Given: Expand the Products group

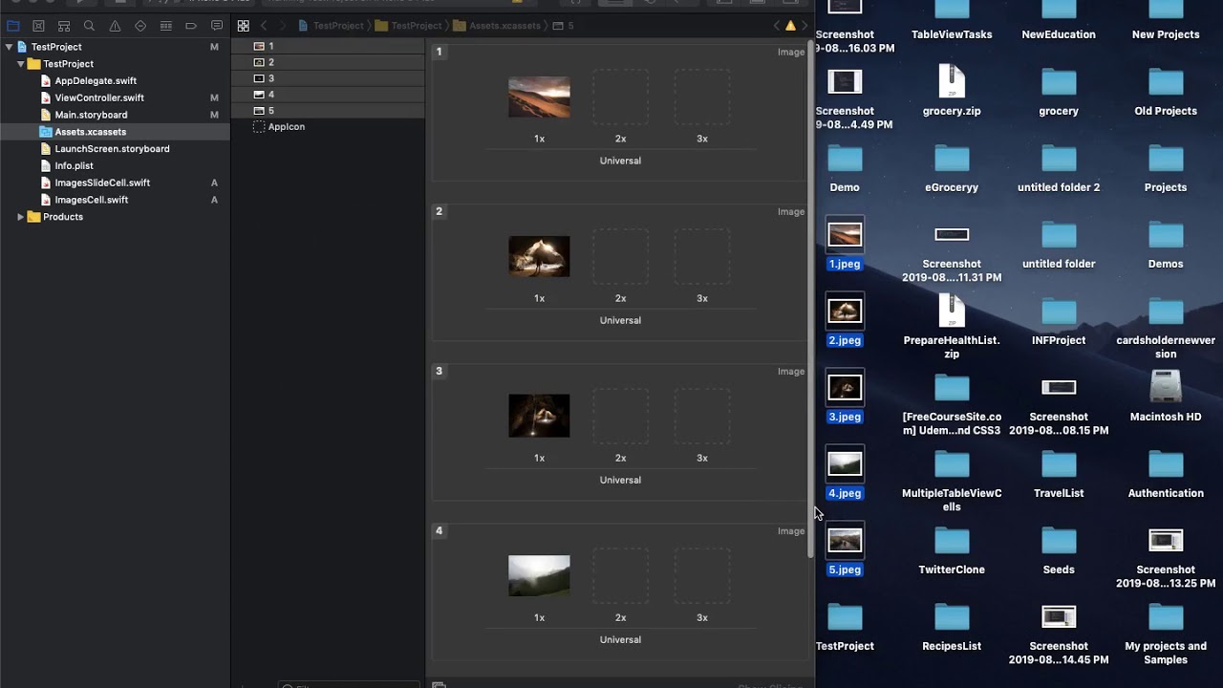Looking at the screenshot, I should point(21,217).
